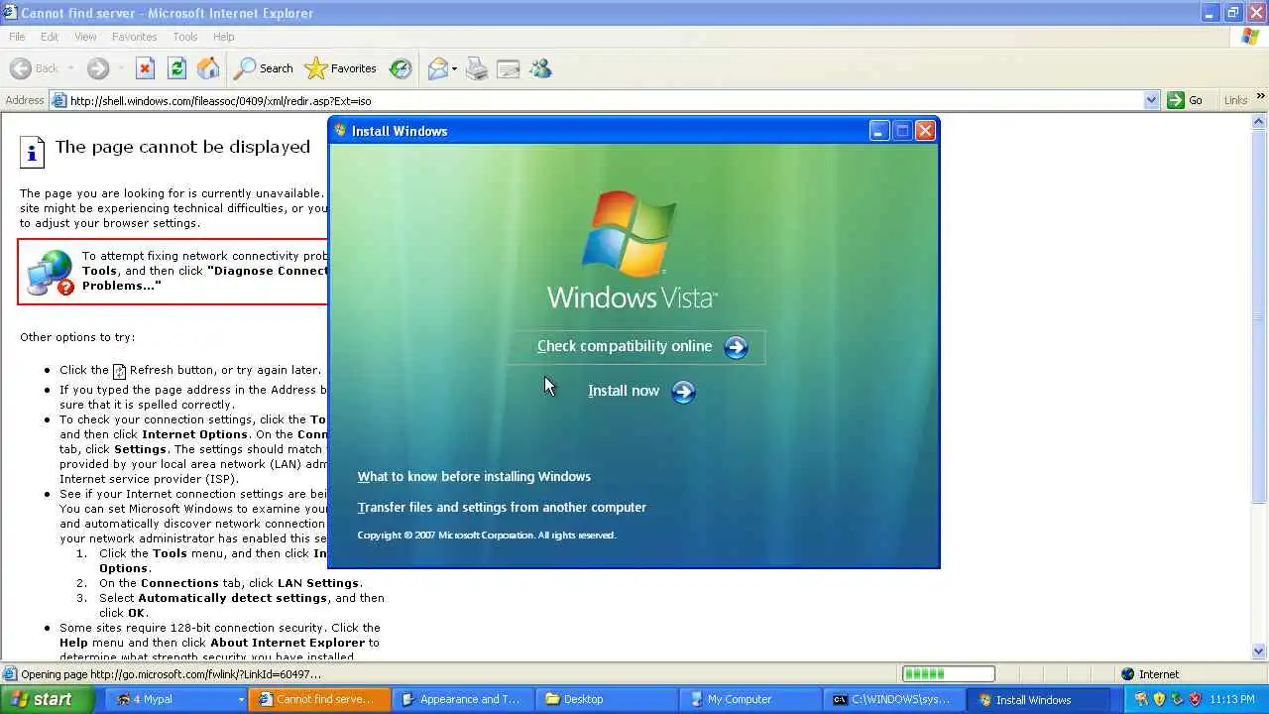Go to the Home page icon
This screenshot has width=1269, height=714.
click(x=208, y=68)
